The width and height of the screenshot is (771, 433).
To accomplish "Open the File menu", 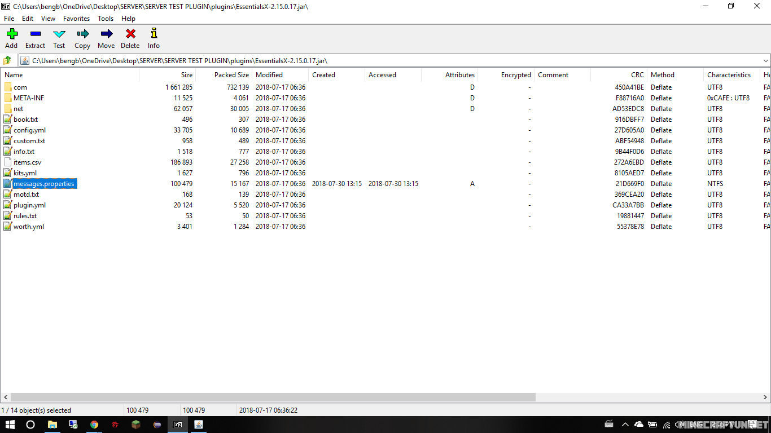I will 9,19.
